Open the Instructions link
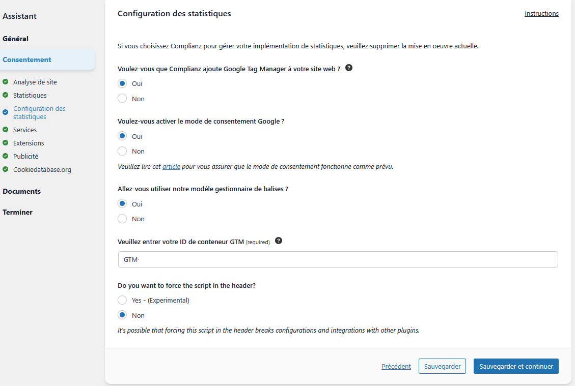The image size is (575, 386). [541, 13]
